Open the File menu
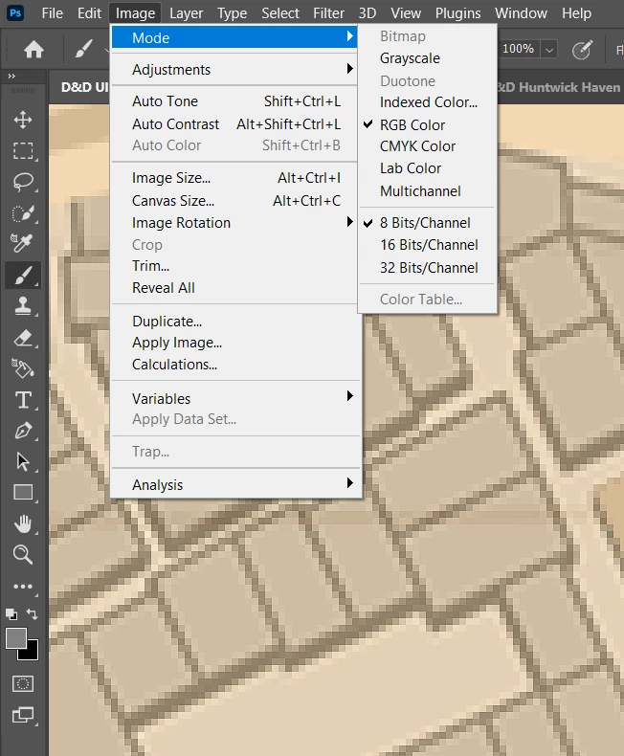Viewport: 624px width, 756px height. point(52,13)
